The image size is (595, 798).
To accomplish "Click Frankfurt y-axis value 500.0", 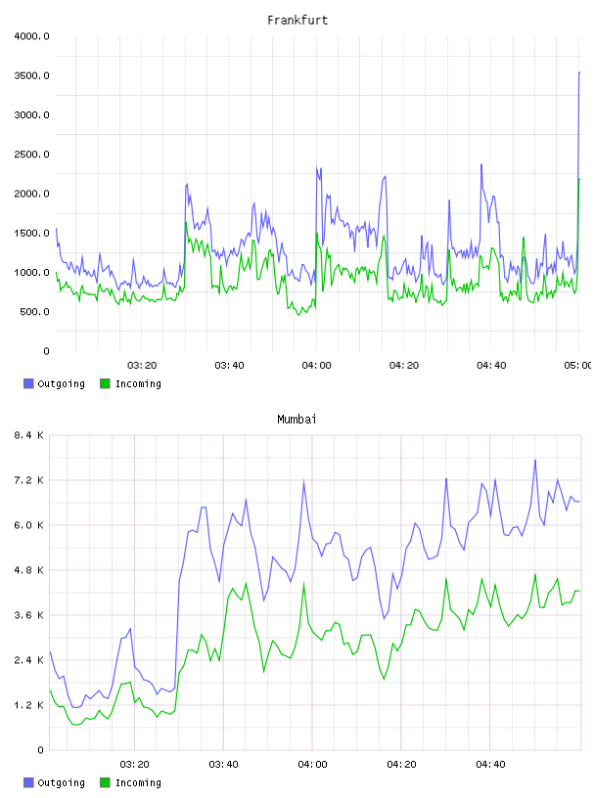I will [34, 312].
